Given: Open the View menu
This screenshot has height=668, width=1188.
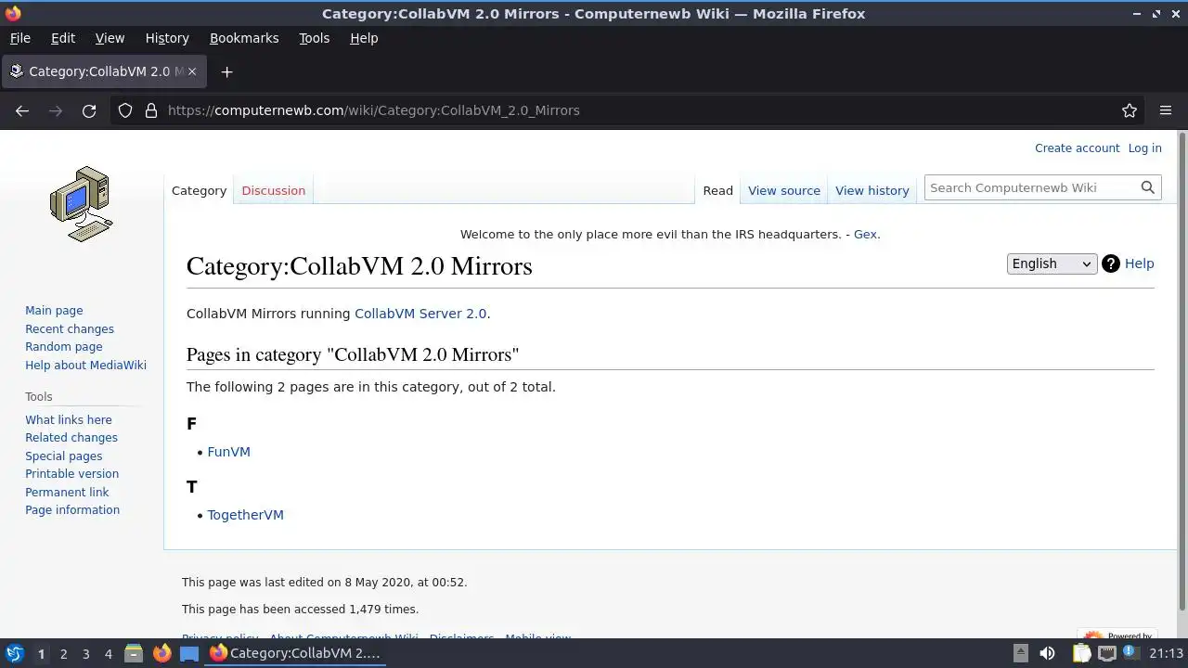Looking at the screenshot, I should click(x=110, y=38).
